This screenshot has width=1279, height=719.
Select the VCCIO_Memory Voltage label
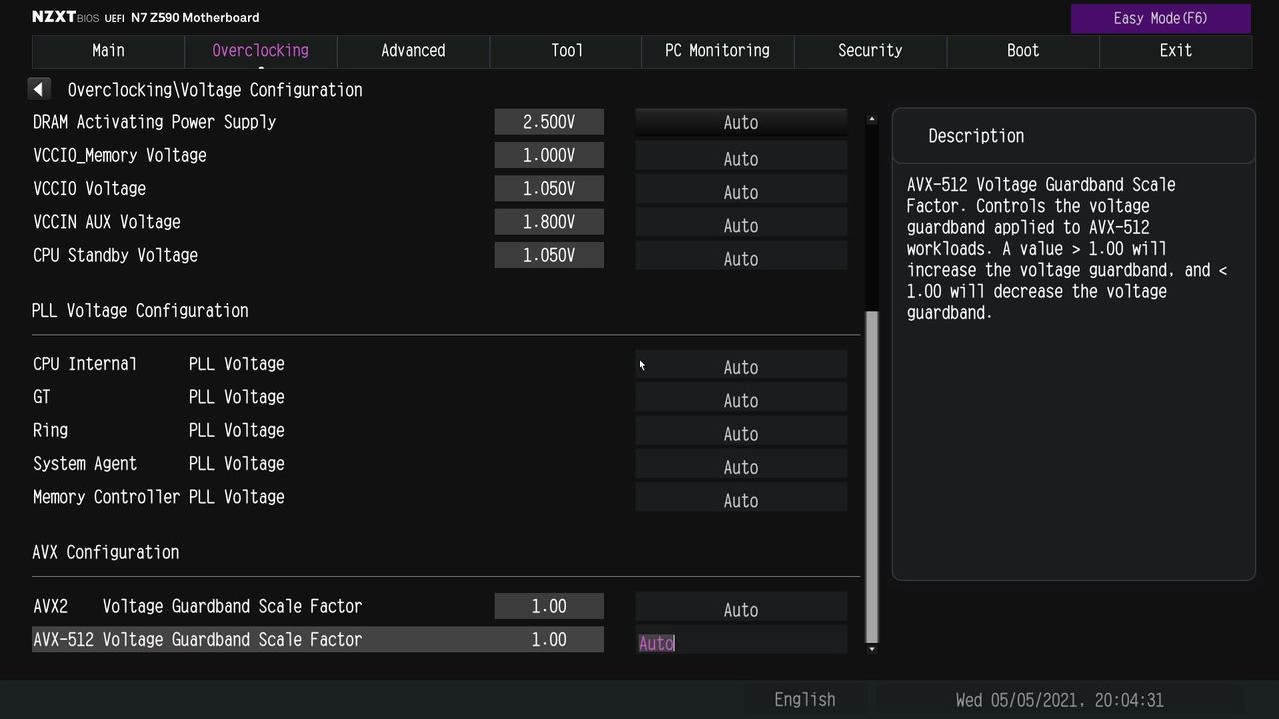(120, 155)
